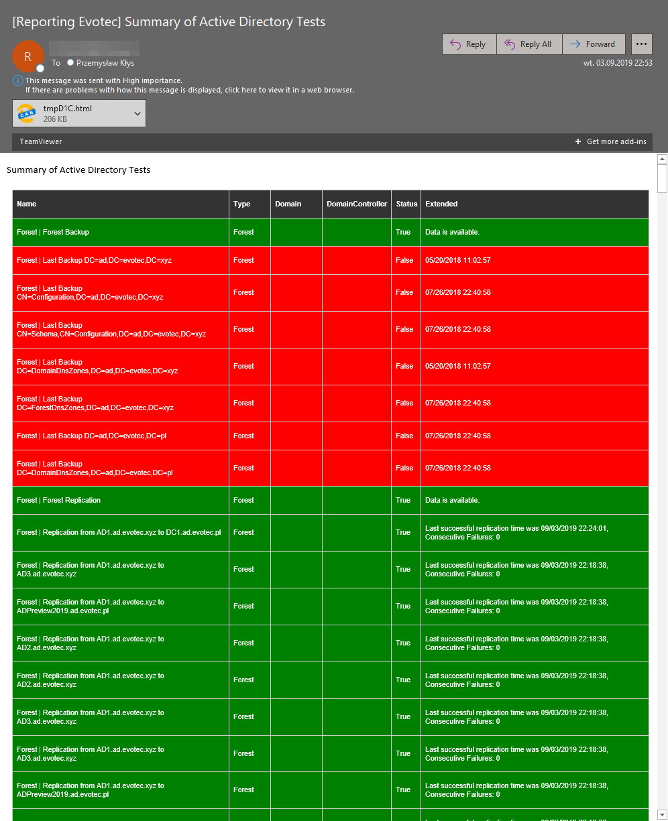668x821 pixels.
Task: Click the tmpD1C.html attachment file icon
Action: 27,113
